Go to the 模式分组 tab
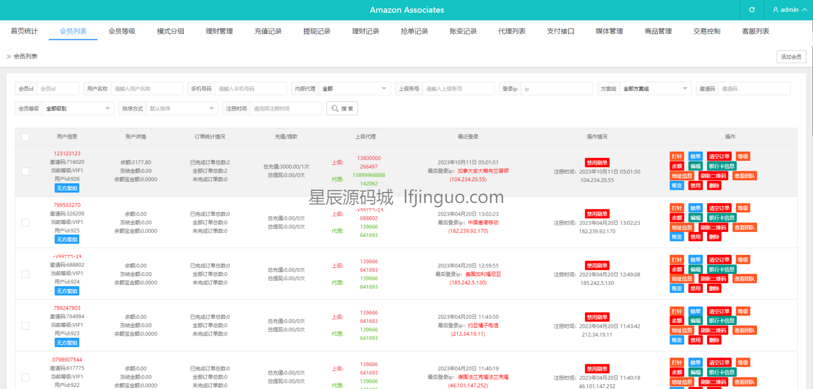This screenshot has width=813, height=389. tap(170, 31)
